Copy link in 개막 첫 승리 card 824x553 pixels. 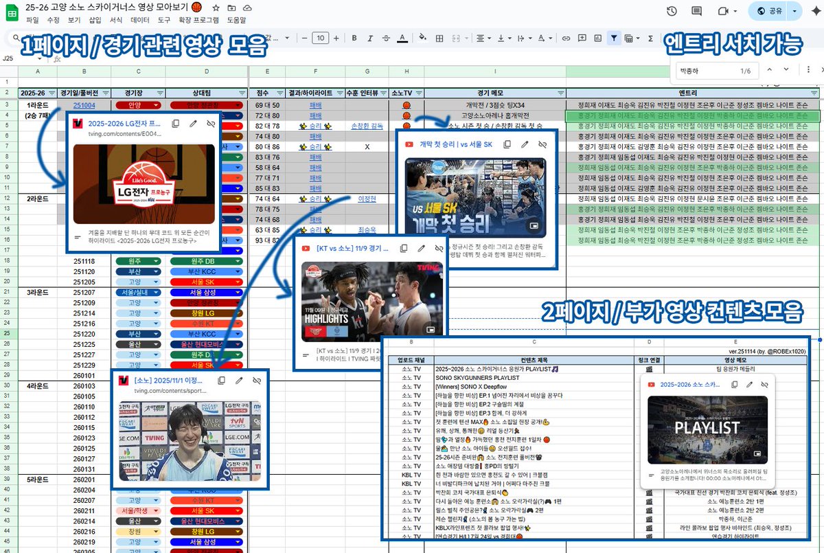point(507,144)
